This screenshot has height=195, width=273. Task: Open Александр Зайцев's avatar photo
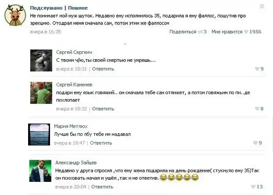(x=40, y=171)
